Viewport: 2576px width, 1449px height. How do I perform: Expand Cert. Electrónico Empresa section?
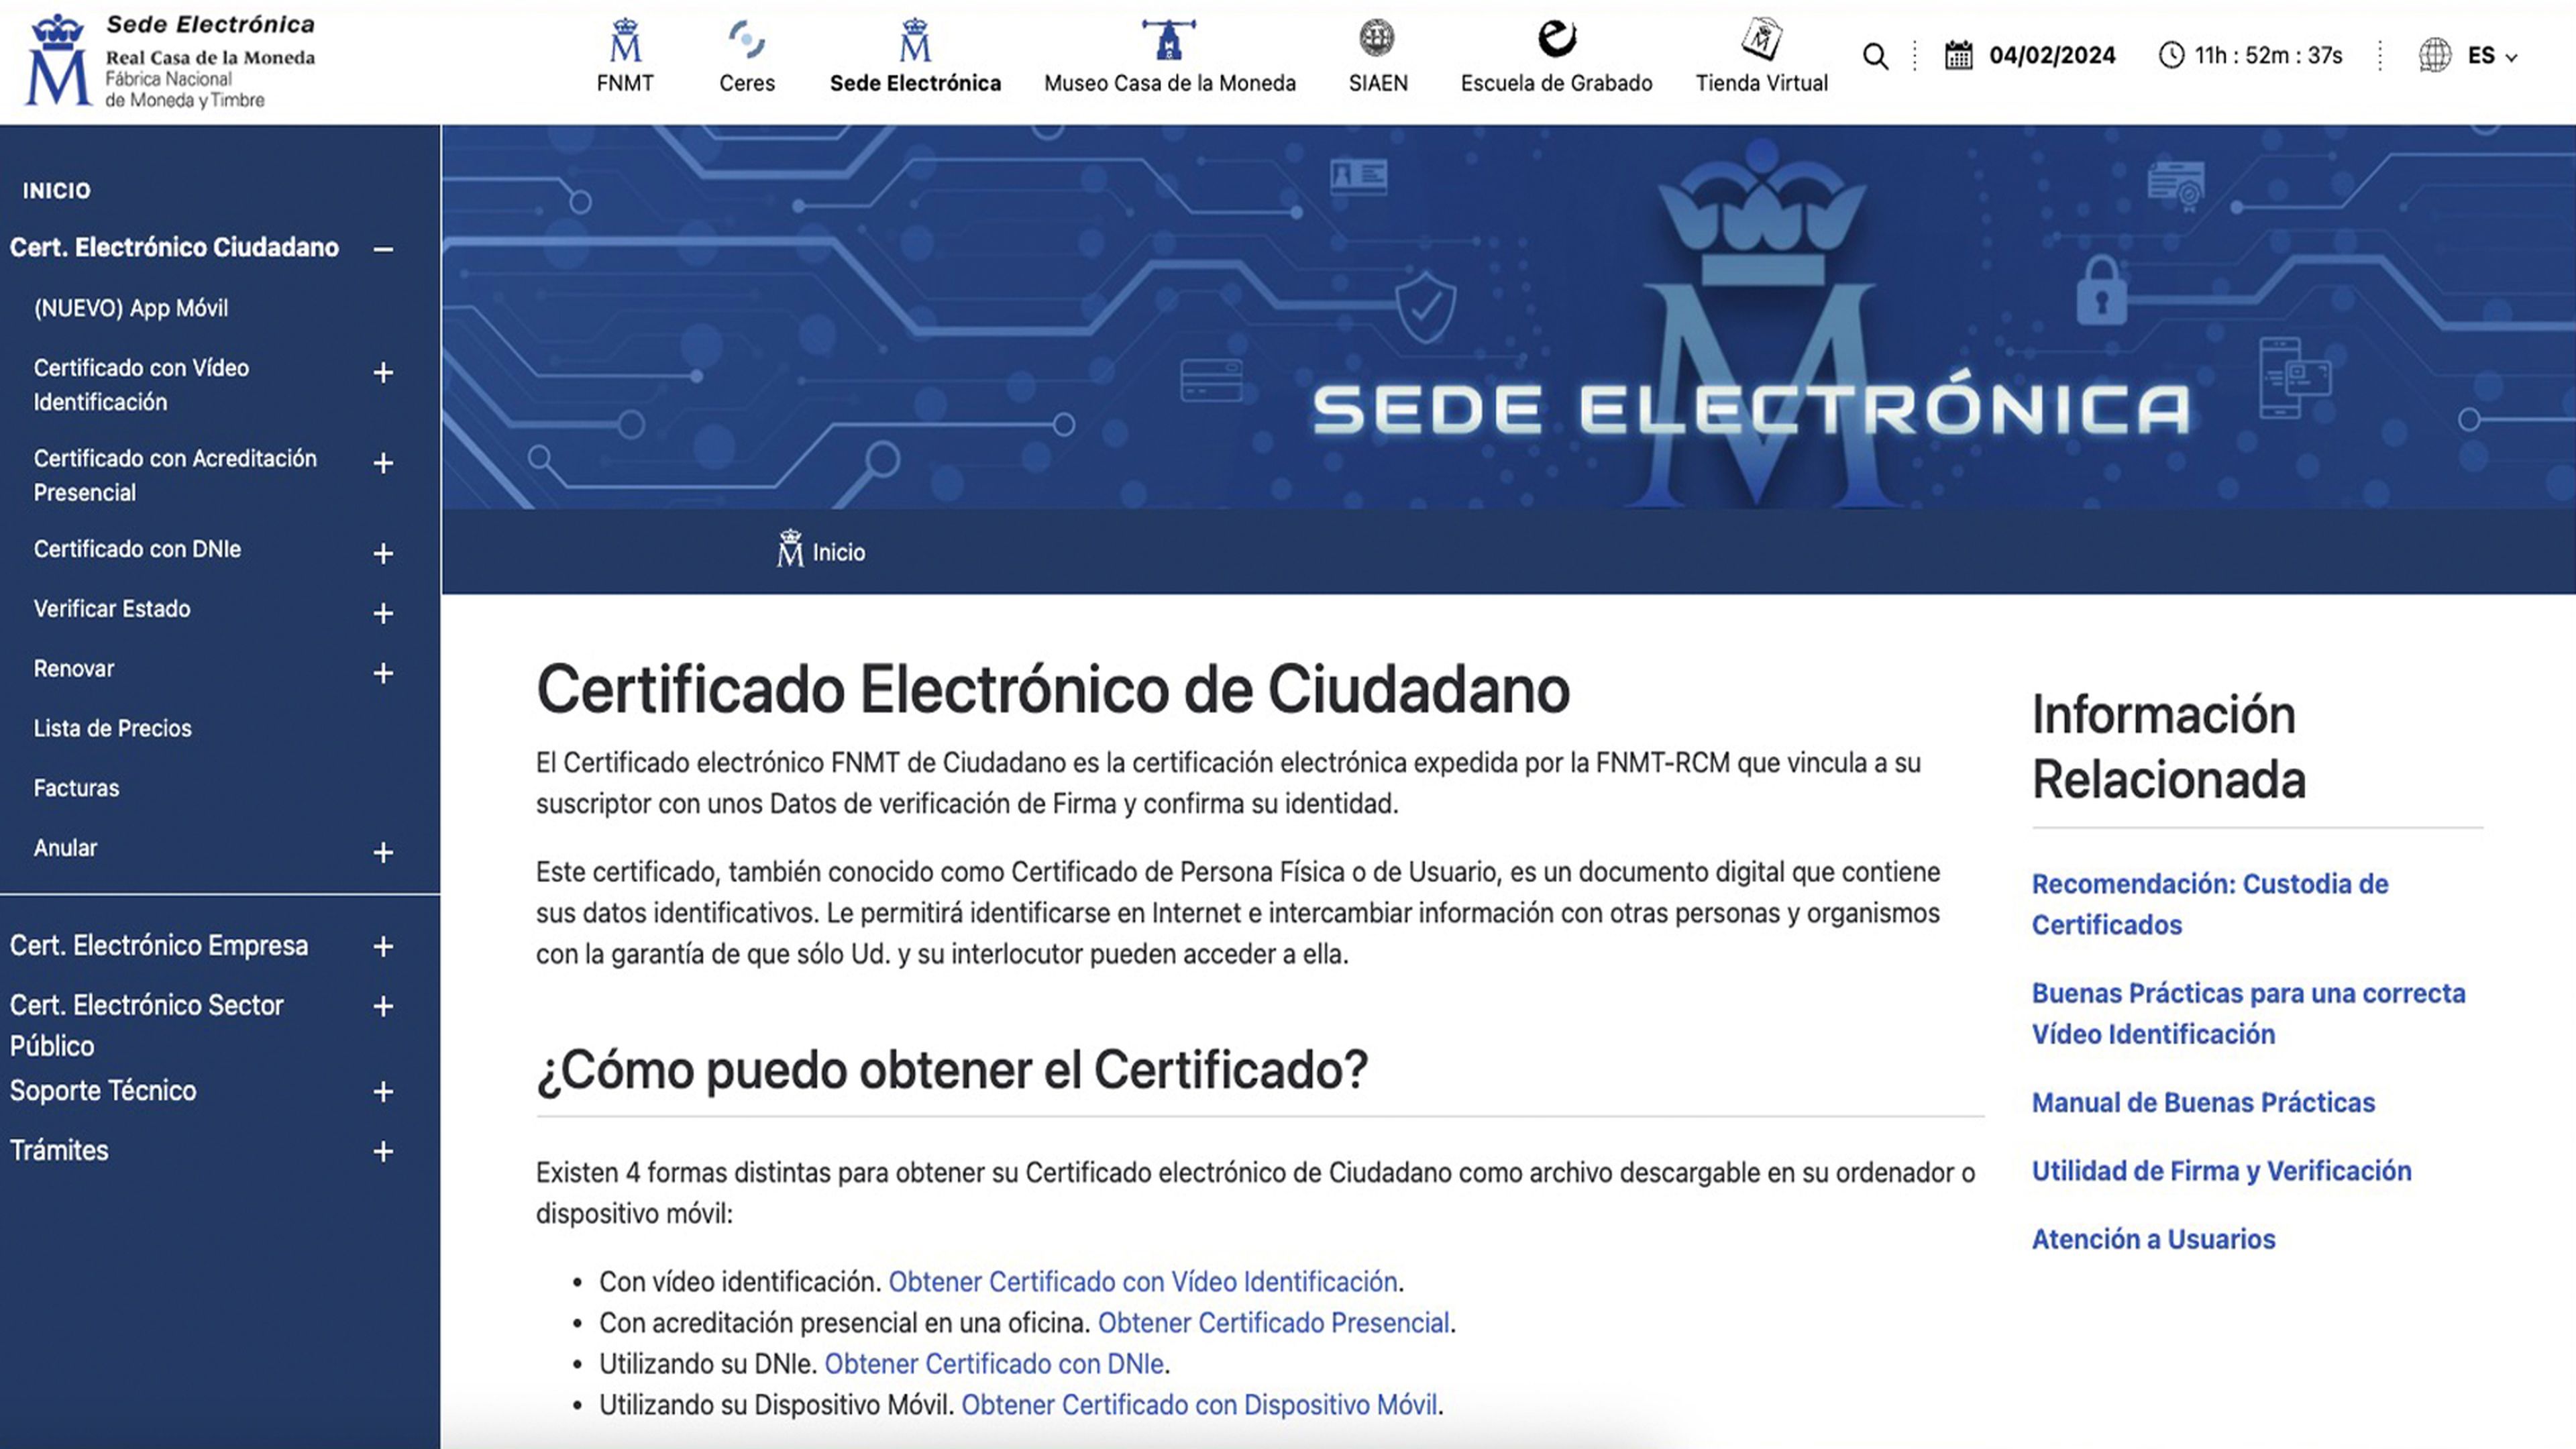(x=383, y=946)
